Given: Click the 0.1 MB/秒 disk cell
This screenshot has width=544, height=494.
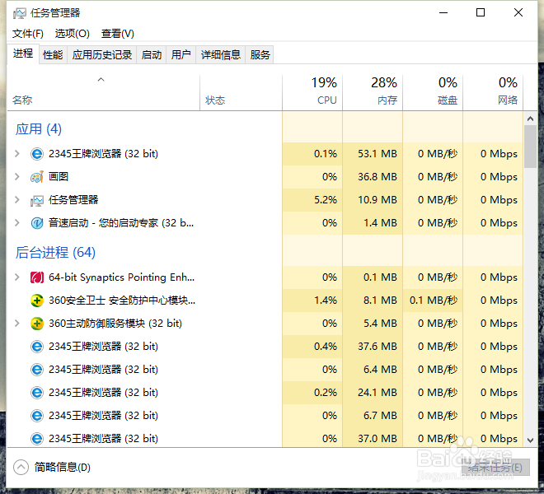Looking at the screenshot, I should (433, 301).
